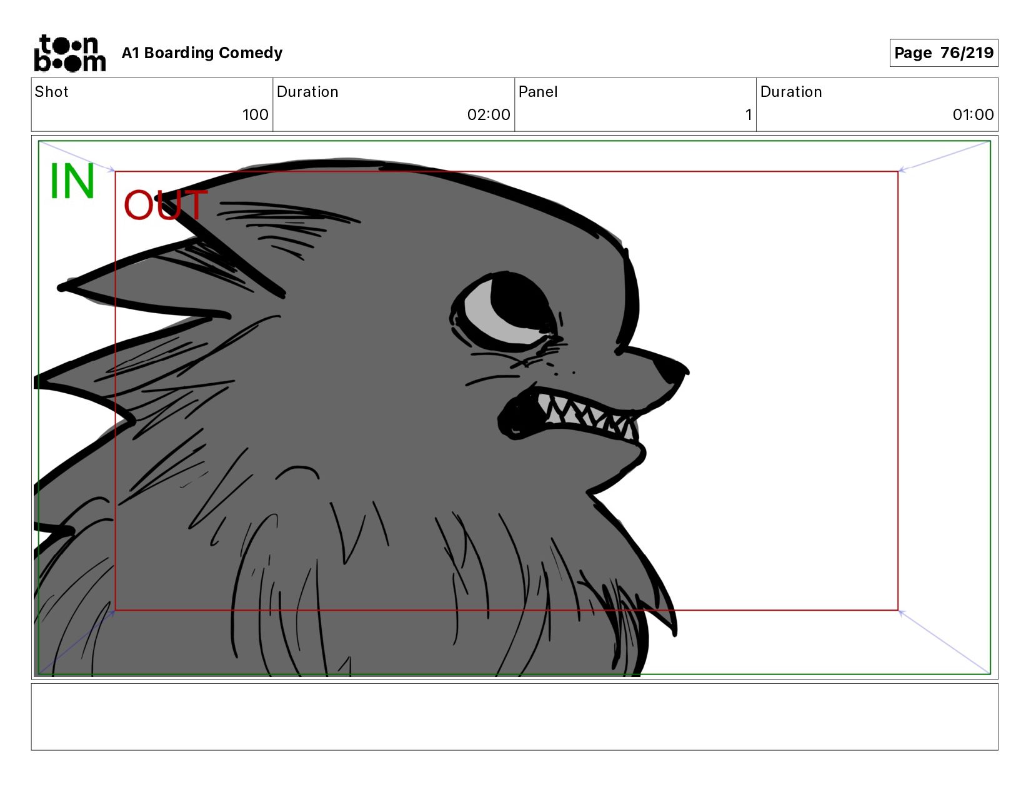Select the panel number '1'
Screen dimensions: 1031x797
(749, 115)
